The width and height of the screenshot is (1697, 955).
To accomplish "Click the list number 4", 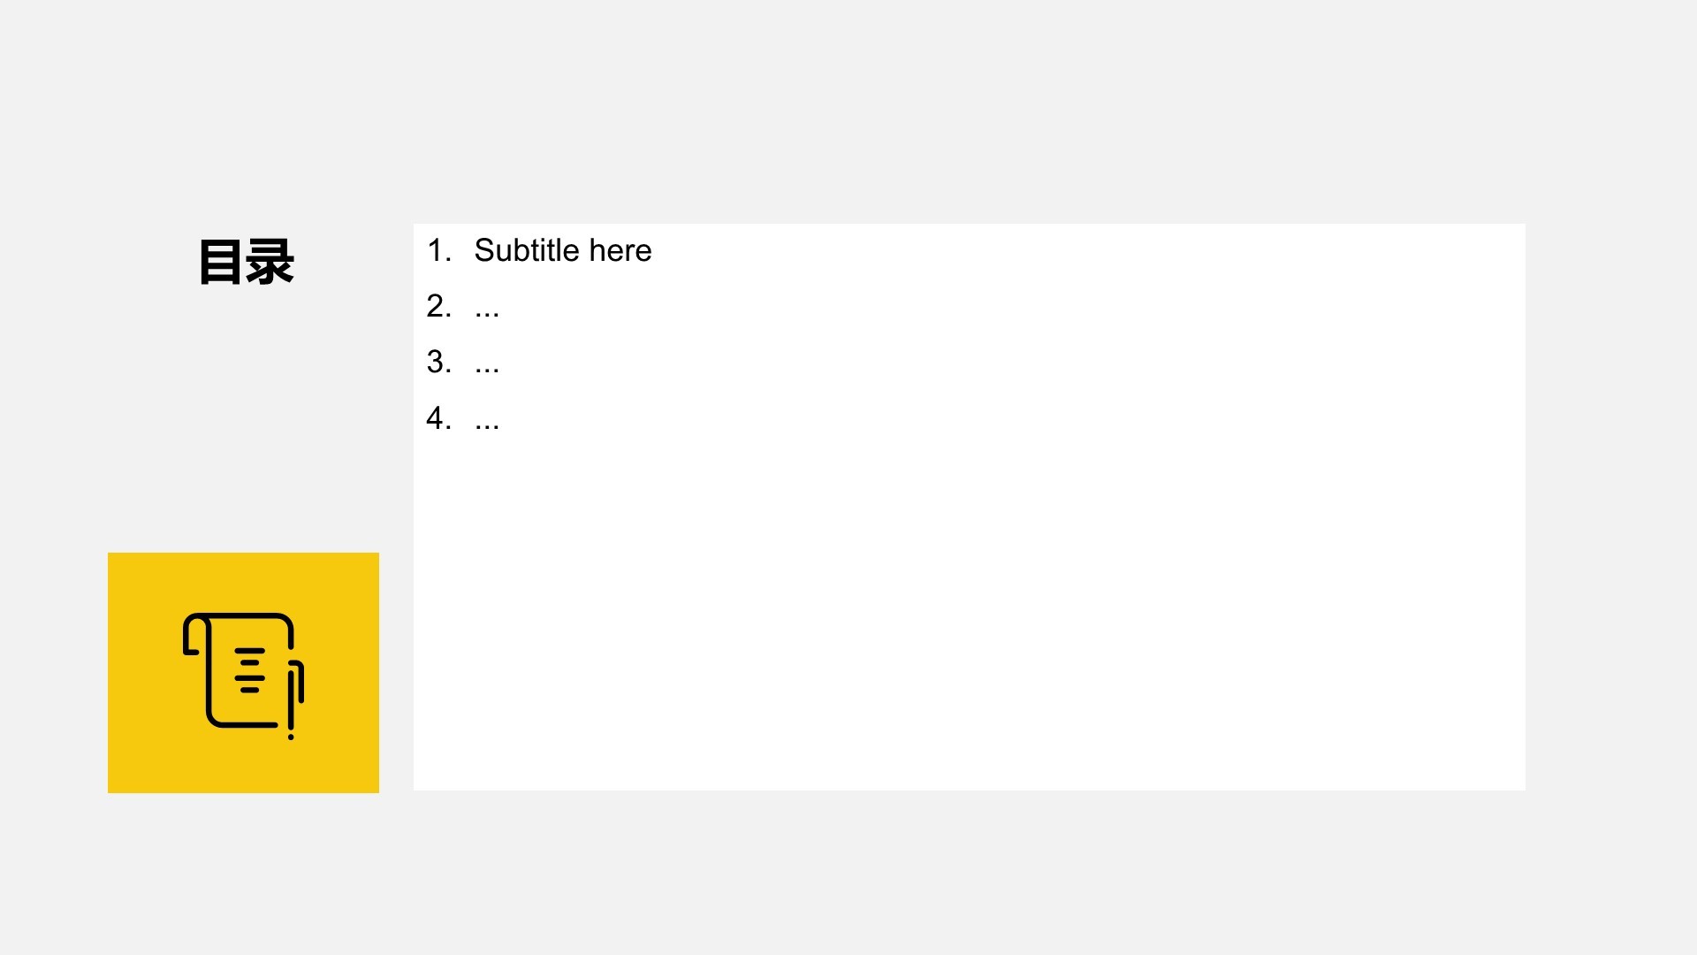I will [x=438, y=417].
